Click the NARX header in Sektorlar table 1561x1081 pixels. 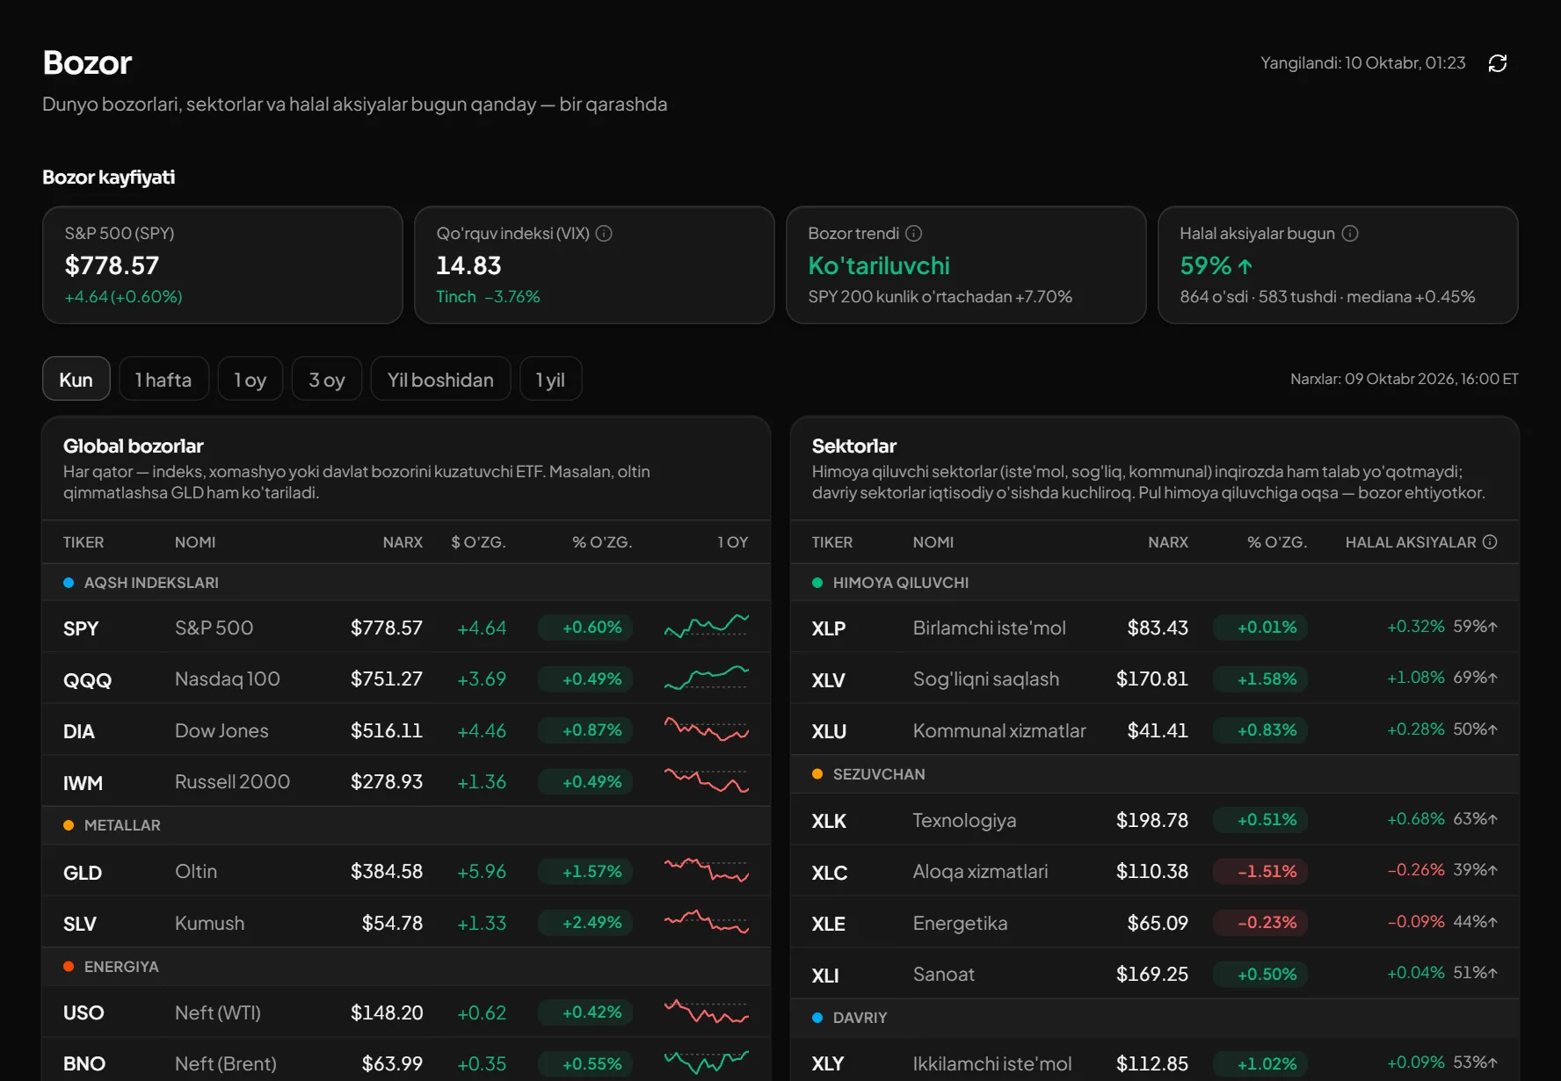(1168, 542)
